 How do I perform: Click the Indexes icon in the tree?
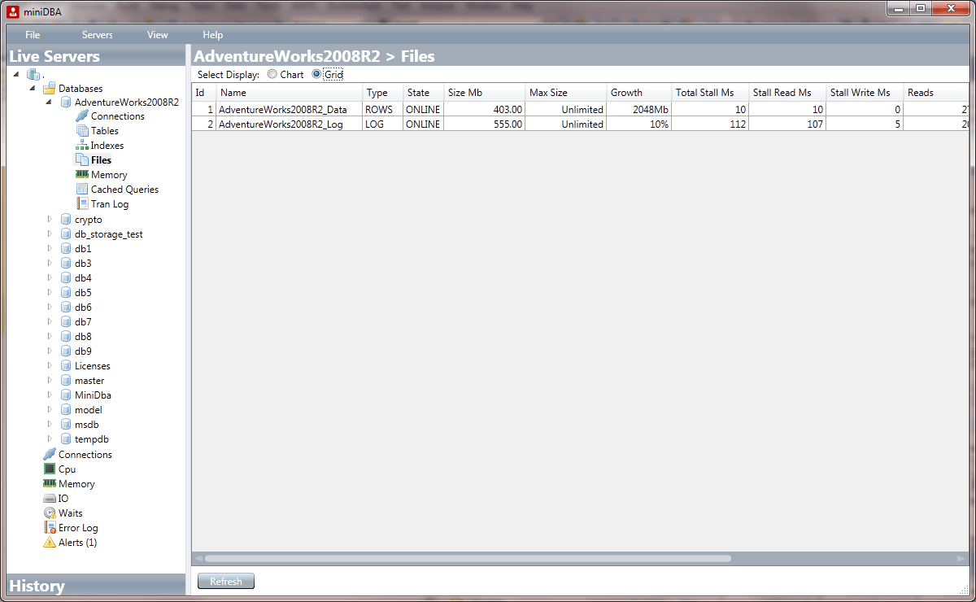[82, 146]
